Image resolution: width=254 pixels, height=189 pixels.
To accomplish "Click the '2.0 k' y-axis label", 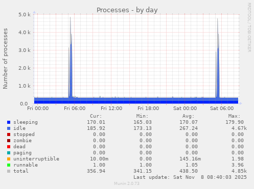I will (25, 68).
